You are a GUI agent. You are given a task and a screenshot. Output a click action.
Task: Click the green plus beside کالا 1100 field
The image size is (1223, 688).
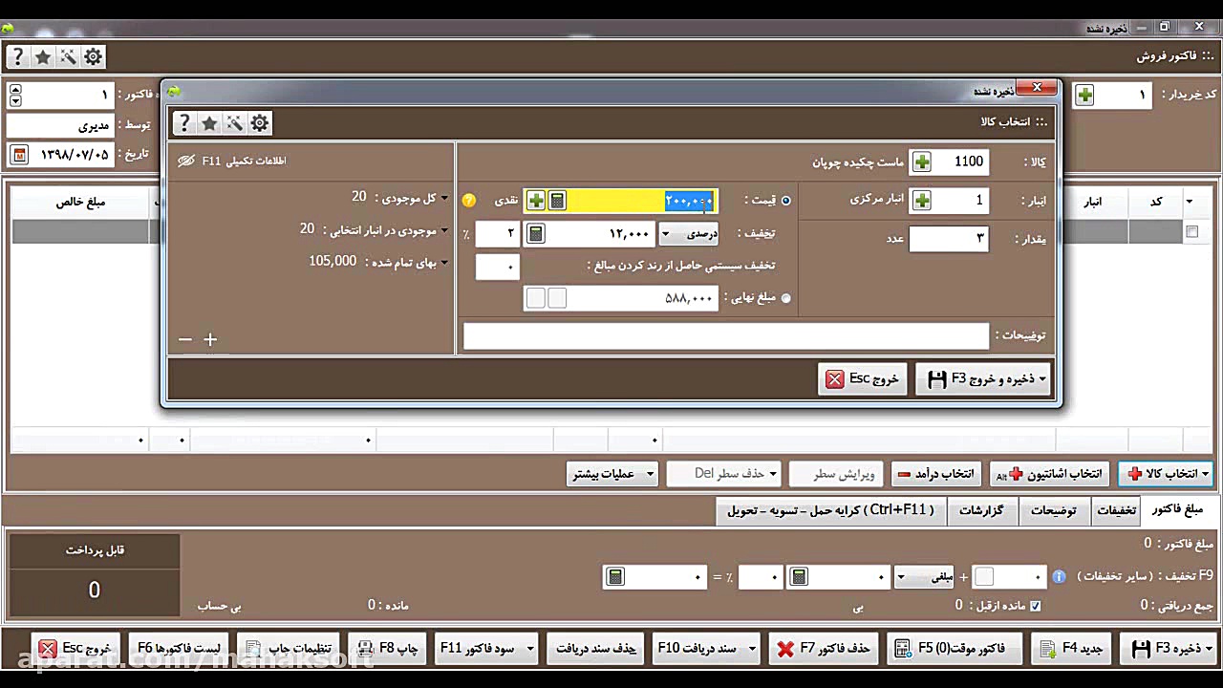pos(921,161)
